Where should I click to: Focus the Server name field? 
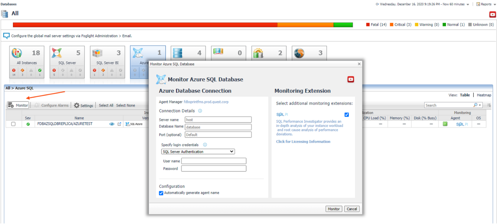pos(218,120)
